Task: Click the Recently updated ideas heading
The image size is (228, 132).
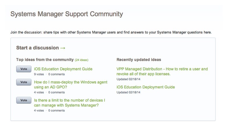Action: tap(139, 60)
